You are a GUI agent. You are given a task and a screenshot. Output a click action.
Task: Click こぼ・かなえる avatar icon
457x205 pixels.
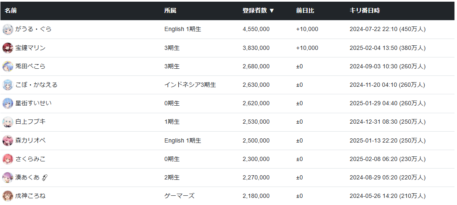8,85
